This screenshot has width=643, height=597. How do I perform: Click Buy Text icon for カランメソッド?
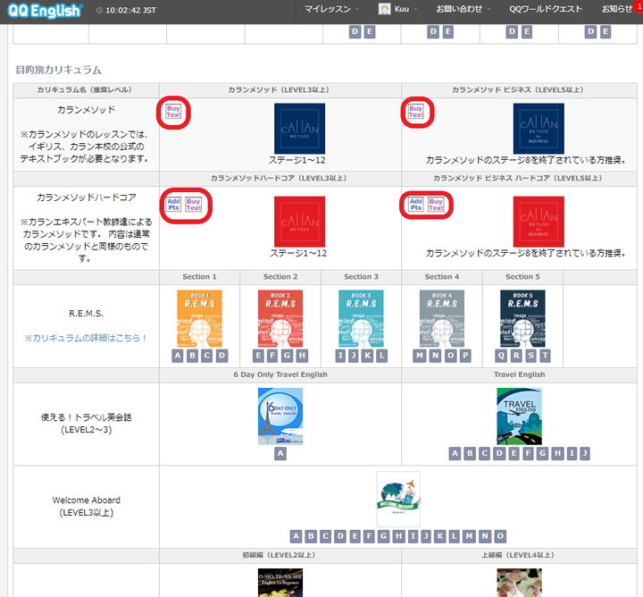(173, 112)
